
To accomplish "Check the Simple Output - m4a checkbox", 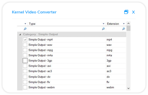I will [x=25, y=55].
